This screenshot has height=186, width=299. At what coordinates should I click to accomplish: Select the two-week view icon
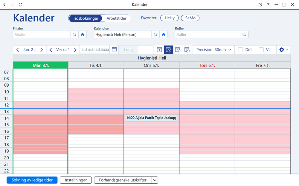tap(178, 50)
